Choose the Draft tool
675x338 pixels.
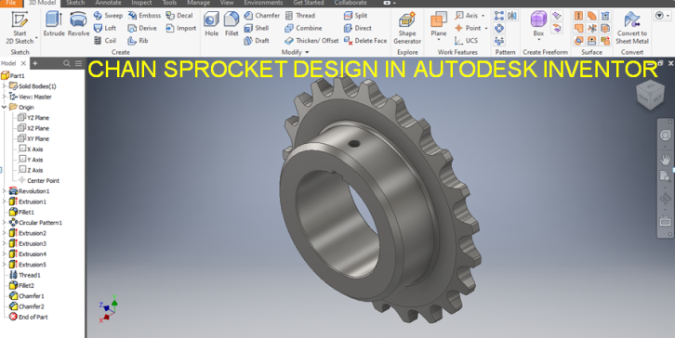(257, 41)
